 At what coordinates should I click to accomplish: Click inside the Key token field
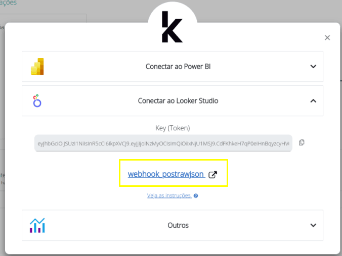pyautogui.click(x=163, y=143)
